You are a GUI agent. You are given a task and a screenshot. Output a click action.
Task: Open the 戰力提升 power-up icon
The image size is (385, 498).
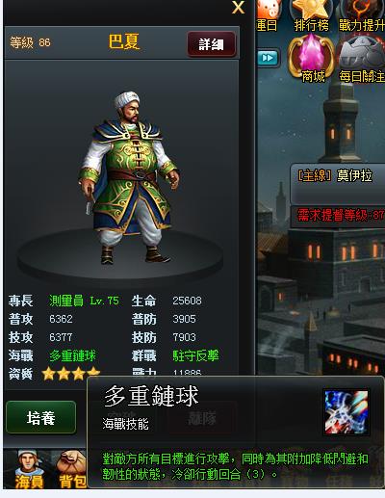click(362, 15)
